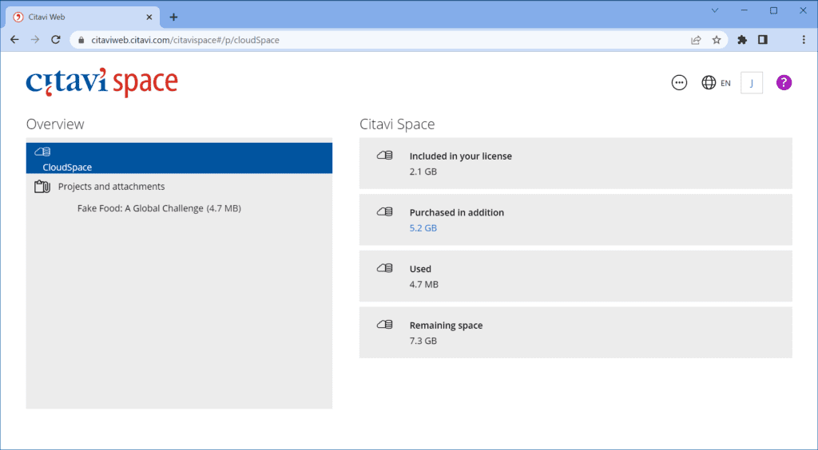Click the Projects and attachments clipboard icon
Screen dimensions: 818x450
(42, 187)
